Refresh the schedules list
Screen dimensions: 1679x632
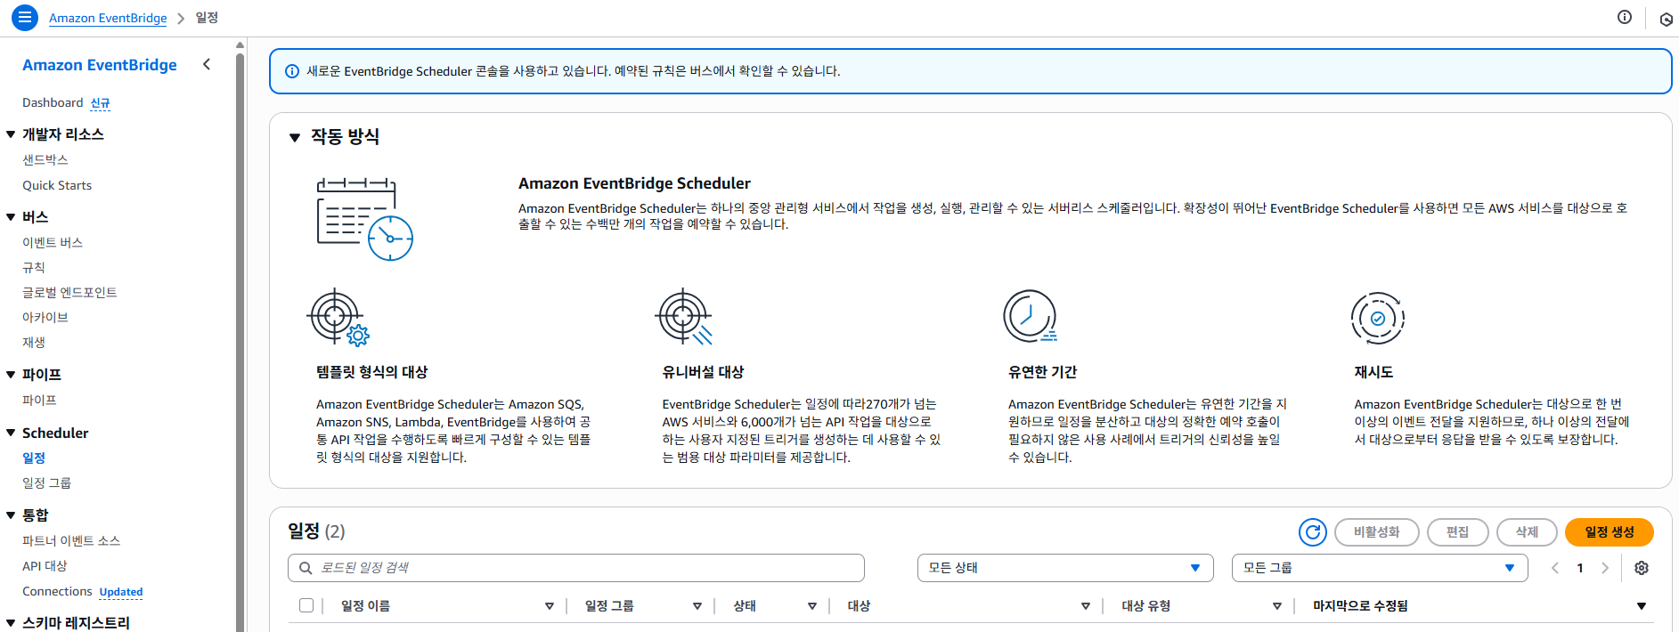click(x=1313, y=532)
